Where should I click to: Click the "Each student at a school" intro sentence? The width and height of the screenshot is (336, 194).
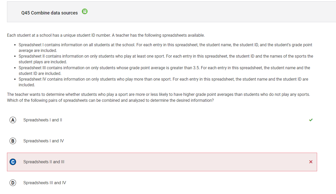coord(106,35)
